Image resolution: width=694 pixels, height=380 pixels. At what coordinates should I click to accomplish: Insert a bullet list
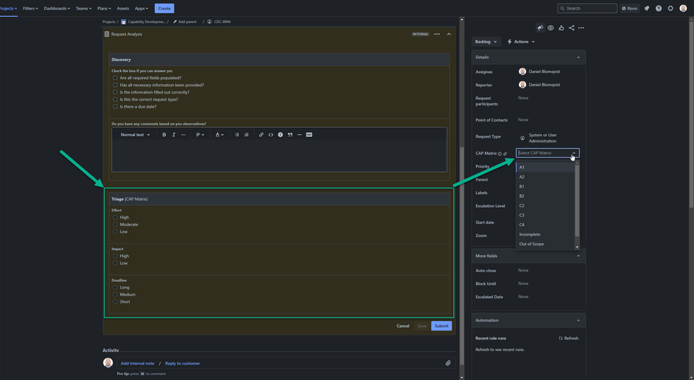(237, 135)
